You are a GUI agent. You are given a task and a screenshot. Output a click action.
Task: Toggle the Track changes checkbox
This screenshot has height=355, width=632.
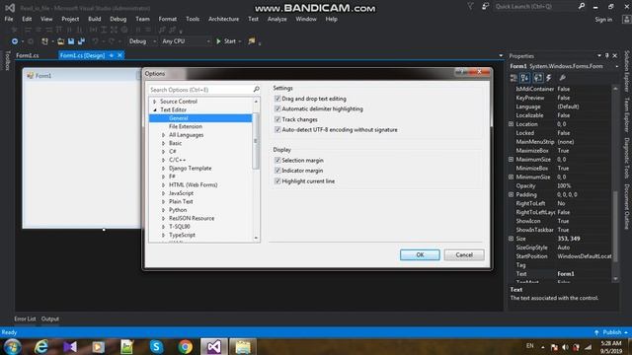pyautogui.click(x=277, y=119)
